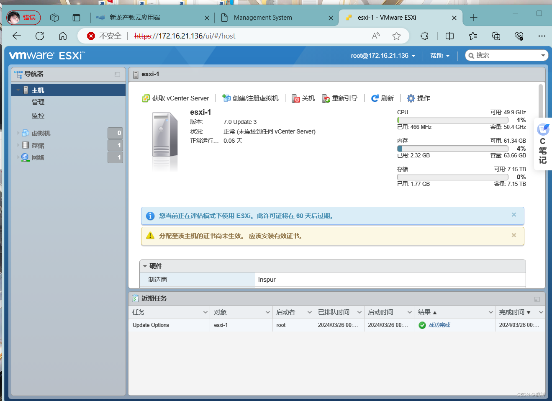Open browser settings and more menu
Screen dimensions: 552x401
pos(542,36)
